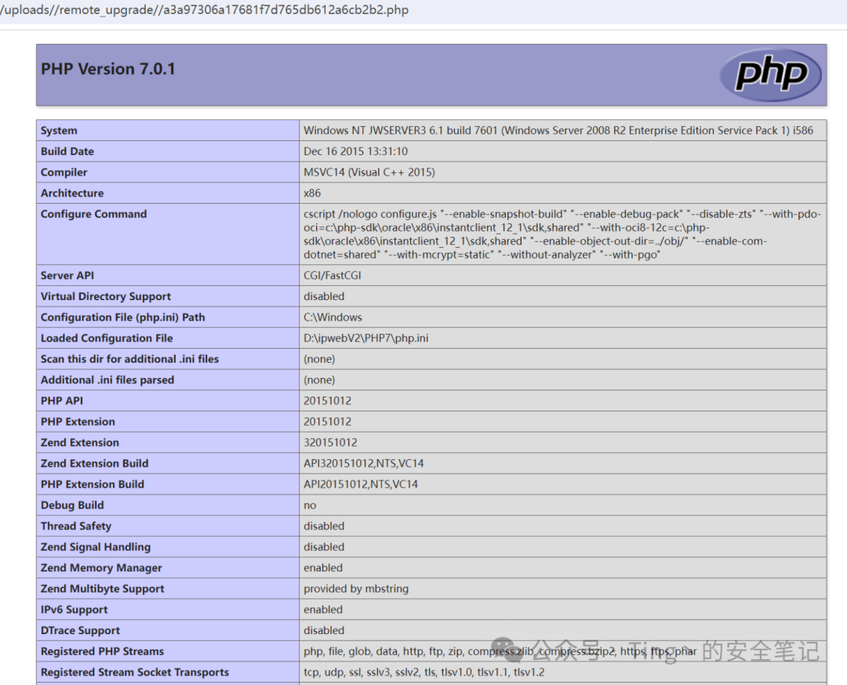This screenshot has height=685, width=847.
Task: Click the DTrace Support label
Action: 80,630
